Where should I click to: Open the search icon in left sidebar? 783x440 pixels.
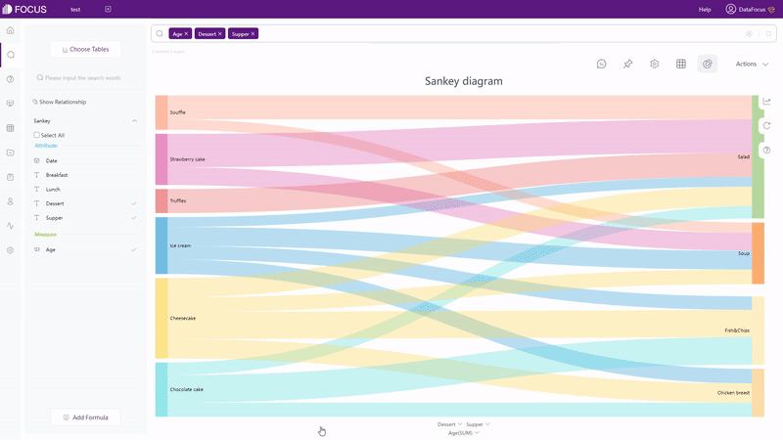[10, 55]
